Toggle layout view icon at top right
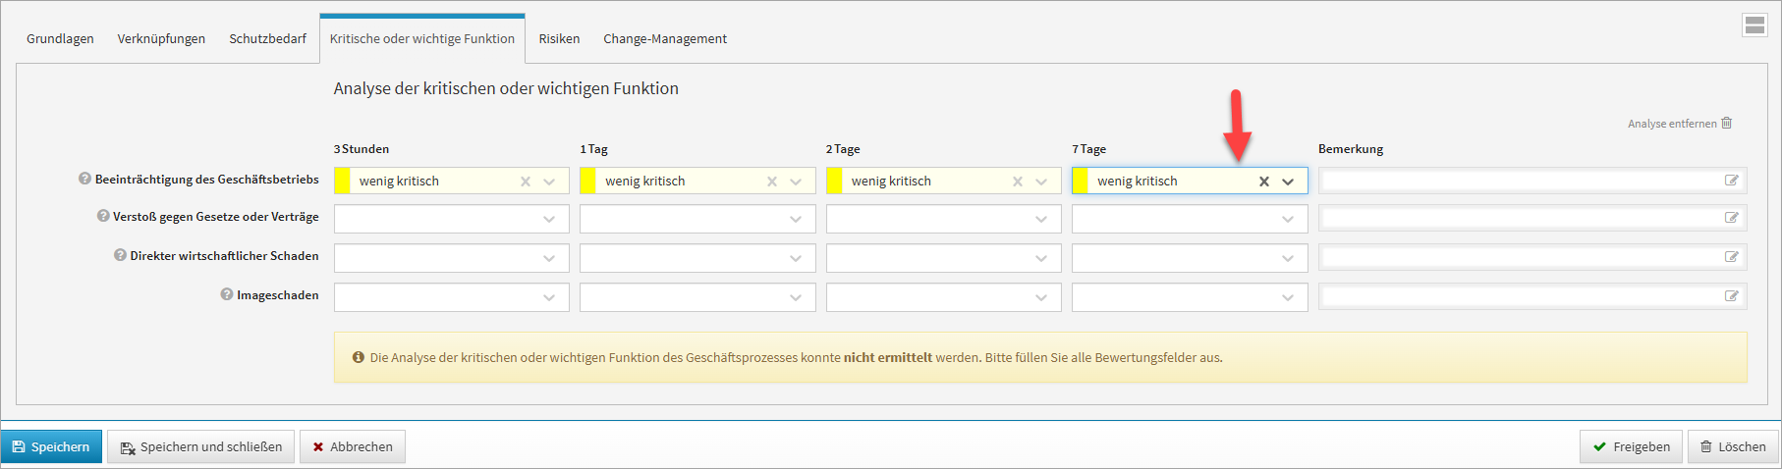Image resolution: width=1782 pixels, height=469 pixels. coord(1754,26)
